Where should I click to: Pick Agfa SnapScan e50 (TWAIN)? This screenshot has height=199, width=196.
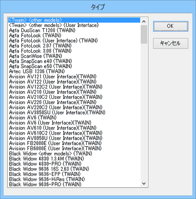coord(74,66)
